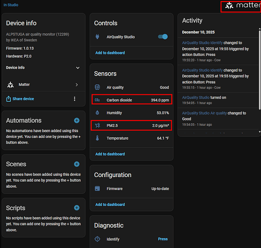Toggle the AirQuality Studio switch
Image resolution: width=261 pixels, height=248 pixels.
[163, 37]
